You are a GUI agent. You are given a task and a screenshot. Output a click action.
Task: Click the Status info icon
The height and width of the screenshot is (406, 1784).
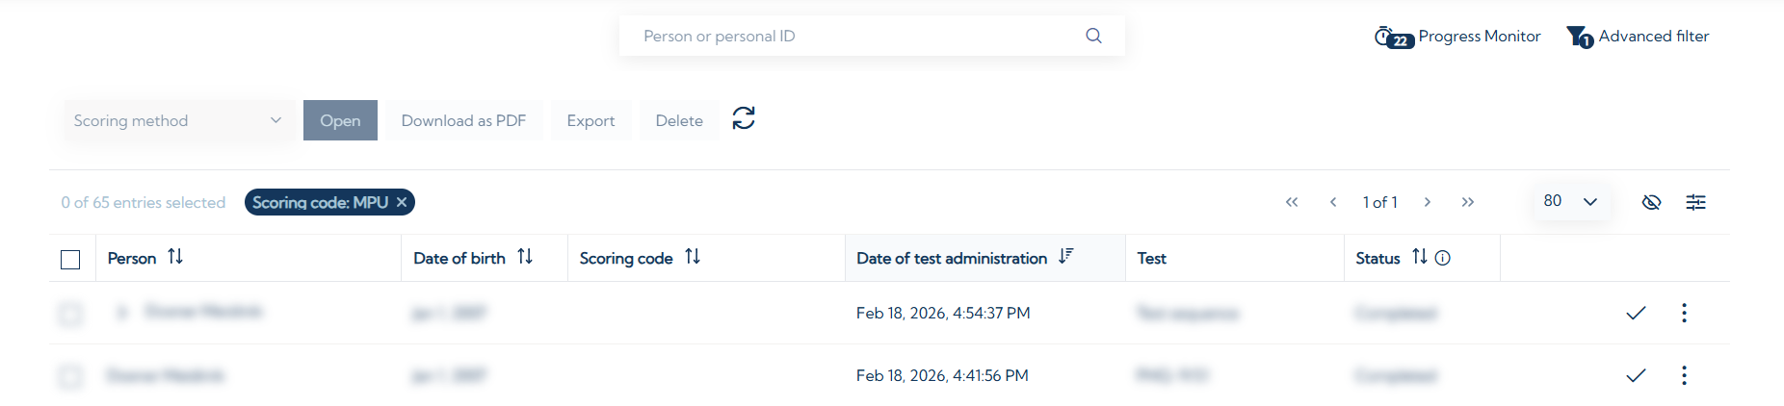[1442, 258]
